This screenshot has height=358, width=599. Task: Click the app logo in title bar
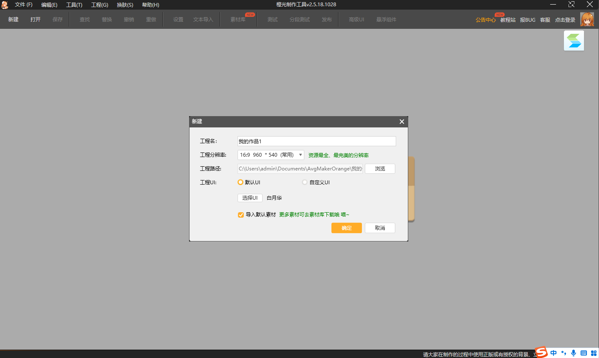(x=5, y=5)
